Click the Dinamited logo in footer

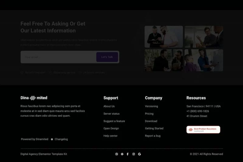(34, 98)
